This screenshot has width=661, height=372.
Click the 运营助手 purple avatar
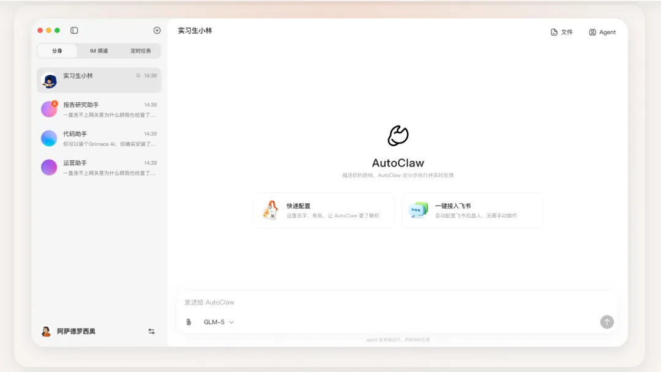pos(49,167)
